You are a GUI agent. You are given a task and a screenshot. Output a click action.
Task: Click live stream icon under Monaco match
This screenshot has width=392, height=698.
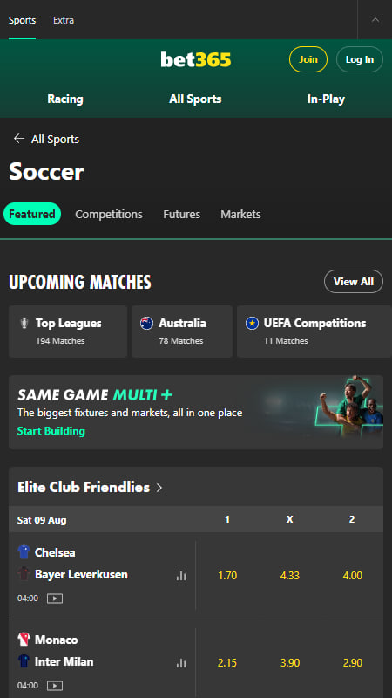pyautogui.click(x=55, y=686)
